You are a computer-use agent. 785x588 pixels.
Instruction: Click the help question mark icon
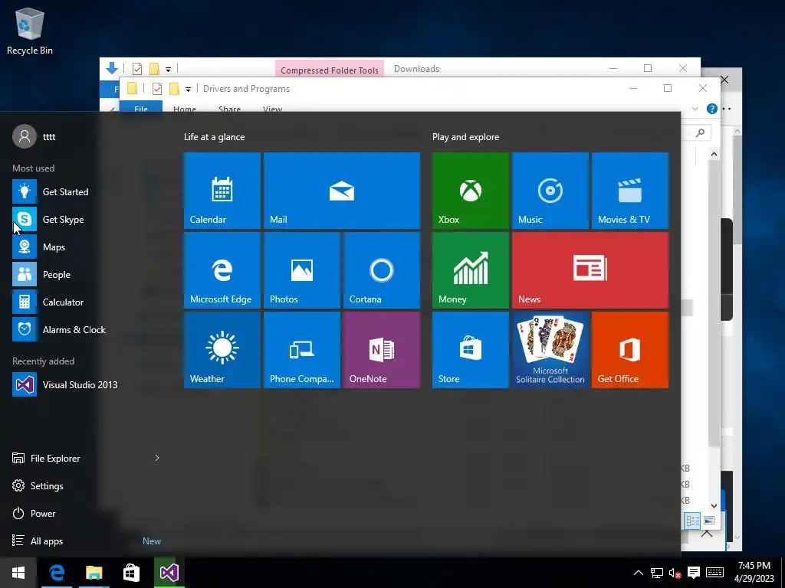(711, 109)
